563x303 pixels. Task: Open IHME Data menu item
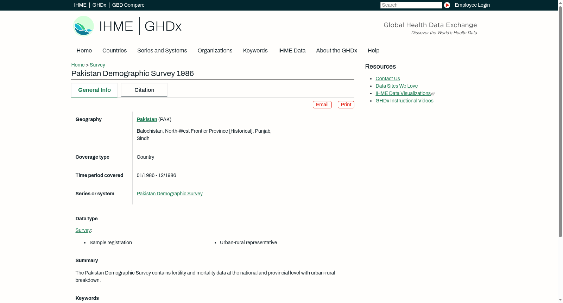(292, 51)
